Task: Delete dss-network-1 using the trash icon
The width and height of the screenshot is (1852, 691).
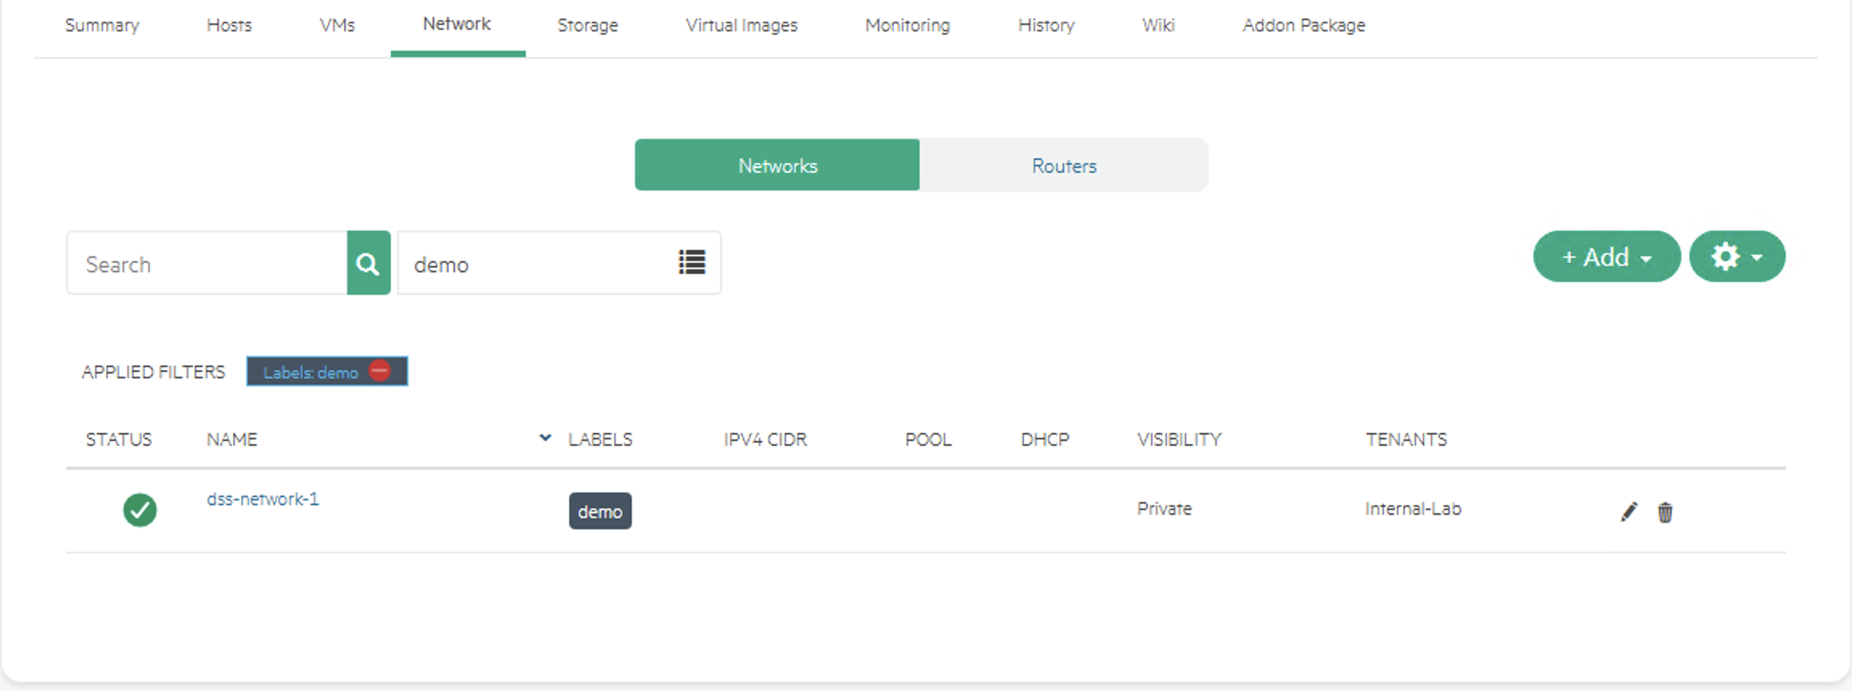Action: pyautogui.click(x=1665, y=512)
